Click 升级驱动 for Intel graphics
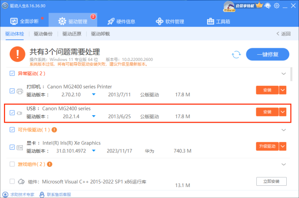 click(267, 146)
